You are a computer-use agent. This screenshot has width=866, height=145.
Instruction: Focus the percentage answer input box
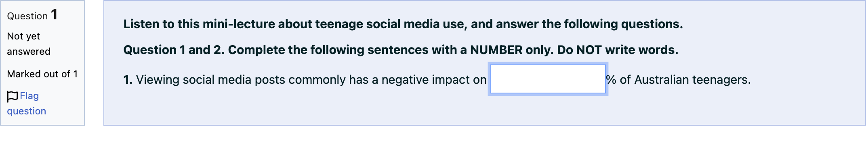[x=548, y=79]
